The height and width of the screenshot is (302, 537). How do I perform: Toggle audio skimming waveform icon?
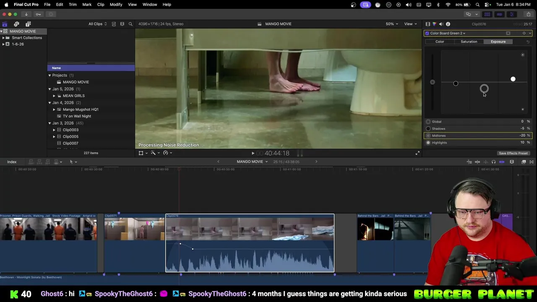click(x=486, y=162)
